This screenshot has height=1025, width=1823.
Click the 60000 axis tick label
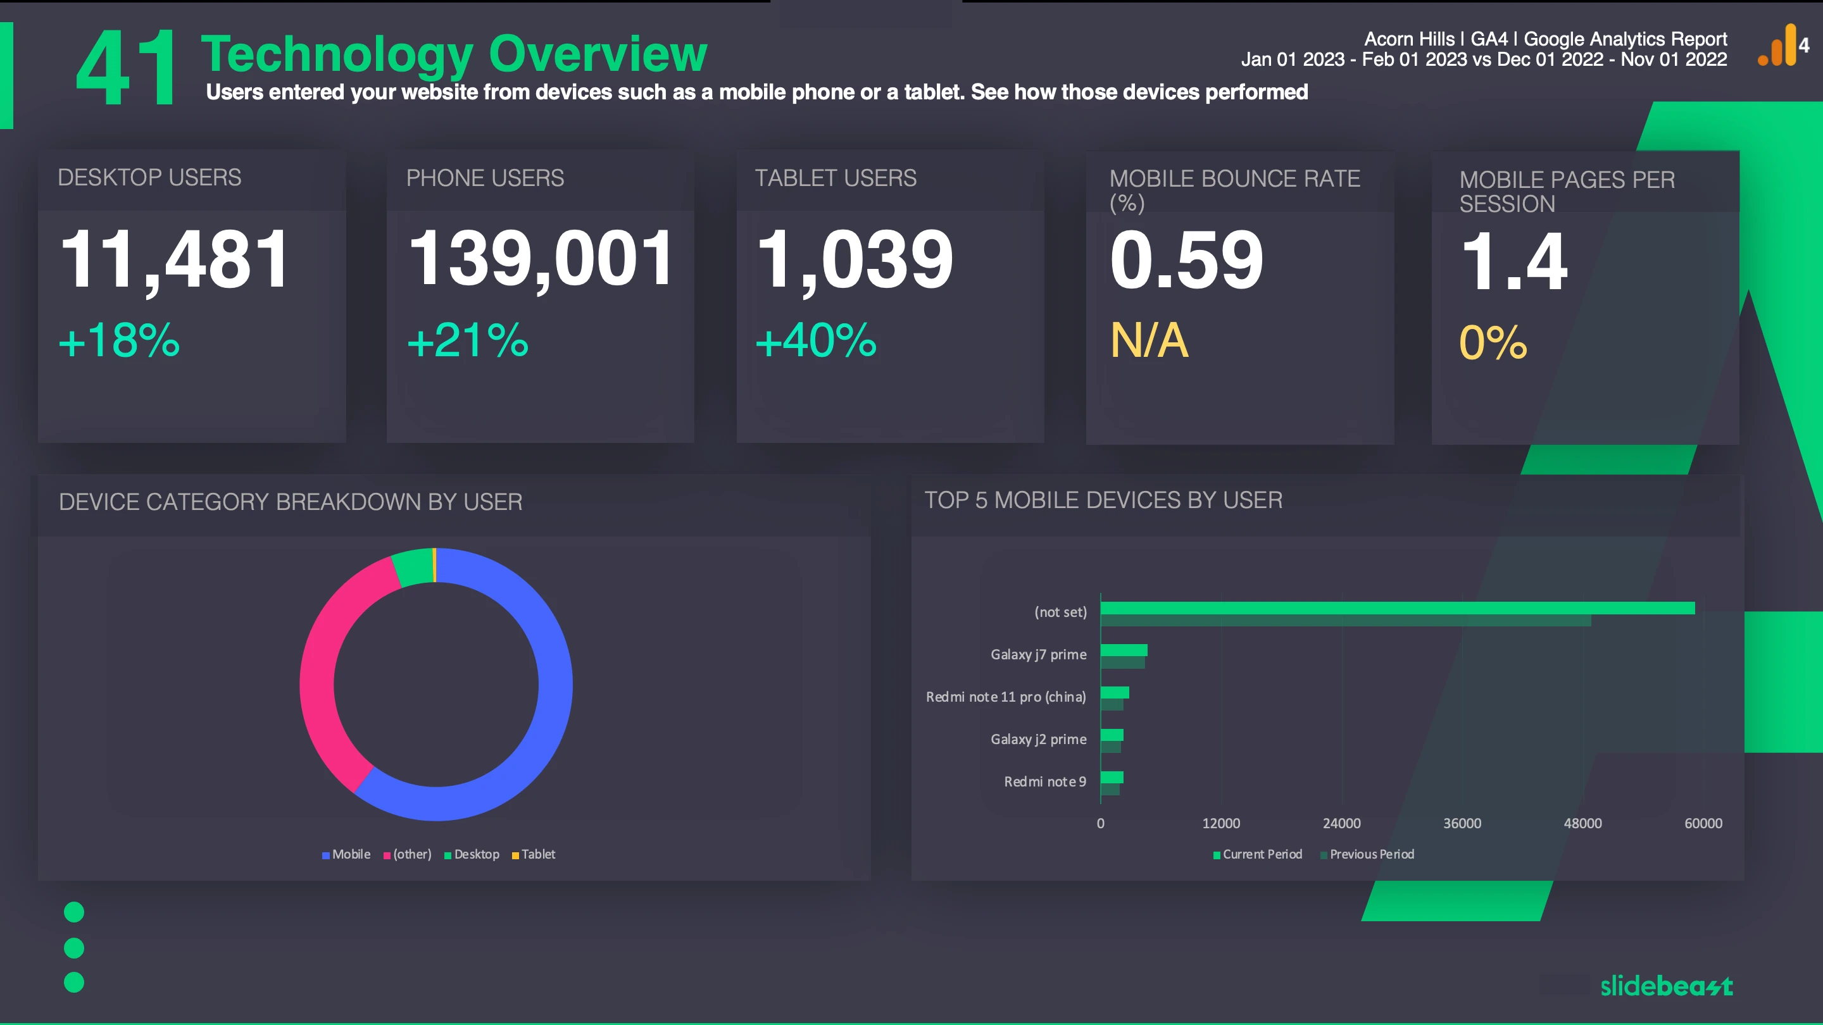pyautogui.click(x=1703, y=823)
